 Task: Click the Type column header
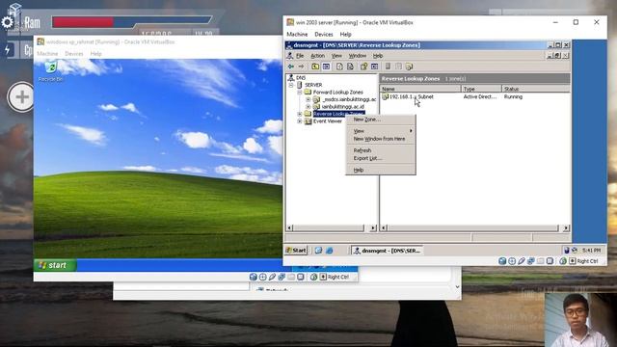click(481, 89)
